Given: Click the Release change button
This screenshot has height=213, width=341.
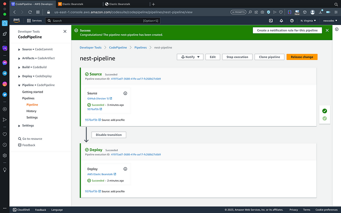Looking at the screenshot, I should coord(302,57).
